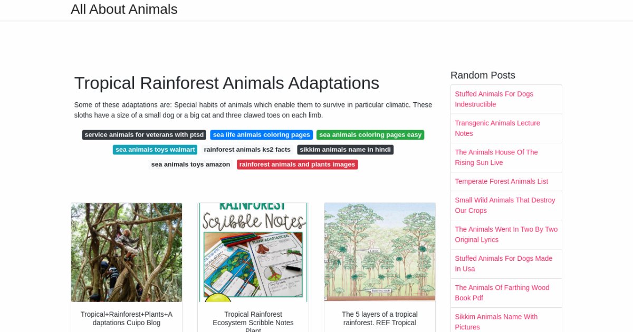Open 'The Animals House Of The Rising Sun Live'

496,157
